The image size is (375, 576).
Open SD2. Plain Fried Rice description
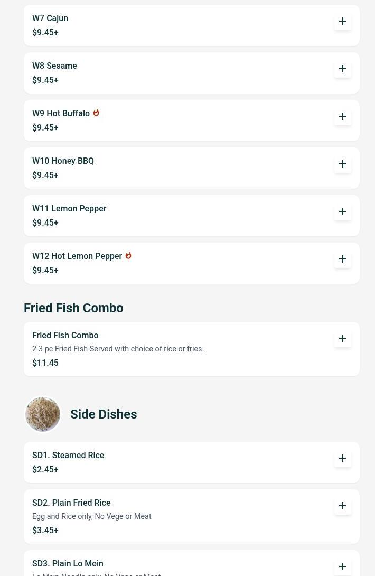tap(91, 516)
